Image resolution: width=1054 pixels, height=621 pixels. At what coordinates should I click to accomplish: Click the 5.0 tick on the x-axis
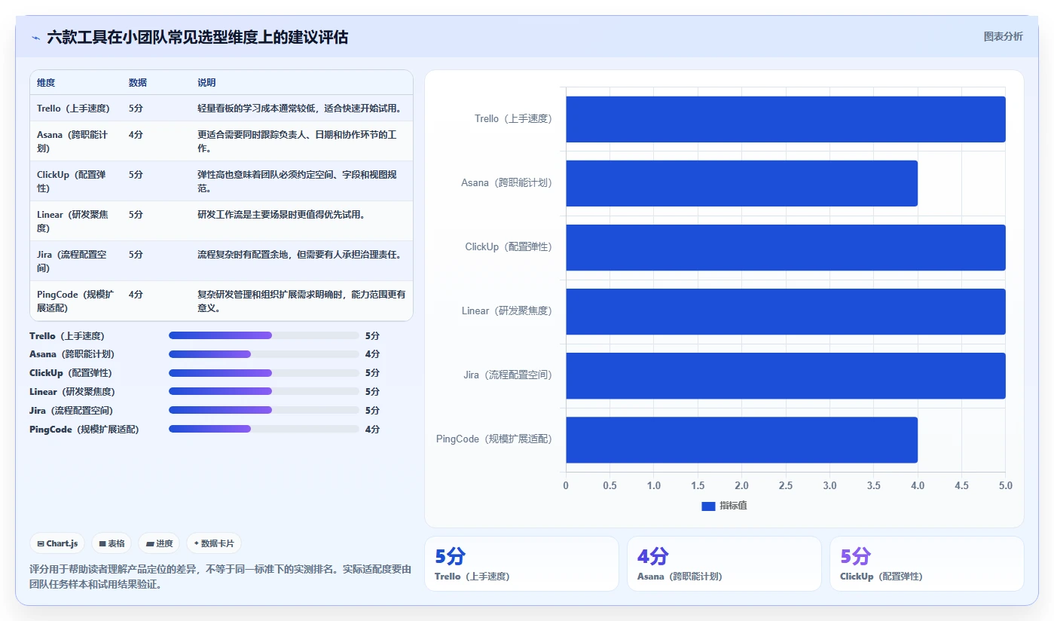tap(1005, 486)
